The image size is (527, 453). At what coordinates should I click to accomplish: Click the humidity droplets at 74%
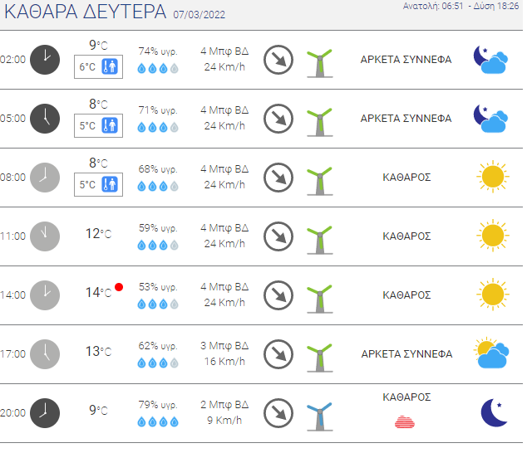[158, 69]
